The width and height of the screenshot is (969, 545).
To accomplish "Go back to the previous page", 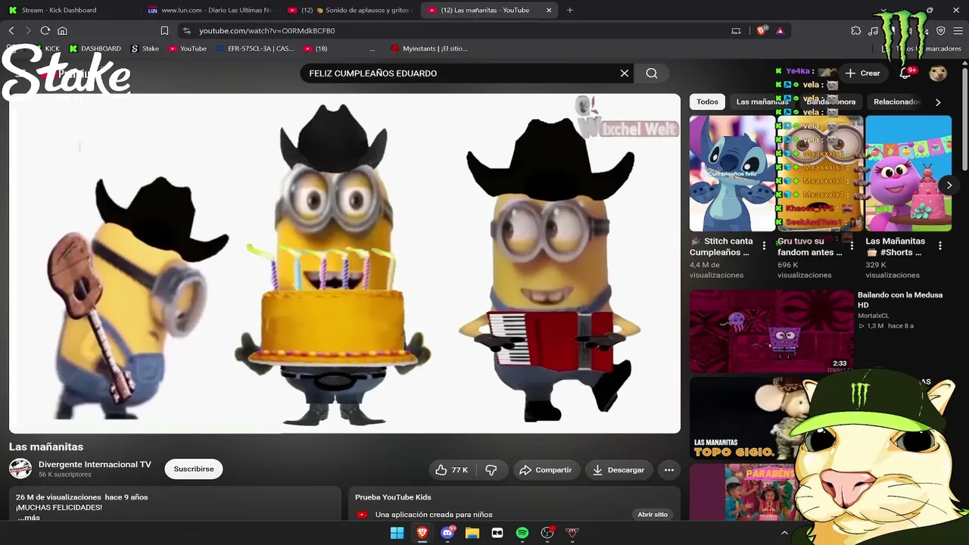I will coord(11,30).
